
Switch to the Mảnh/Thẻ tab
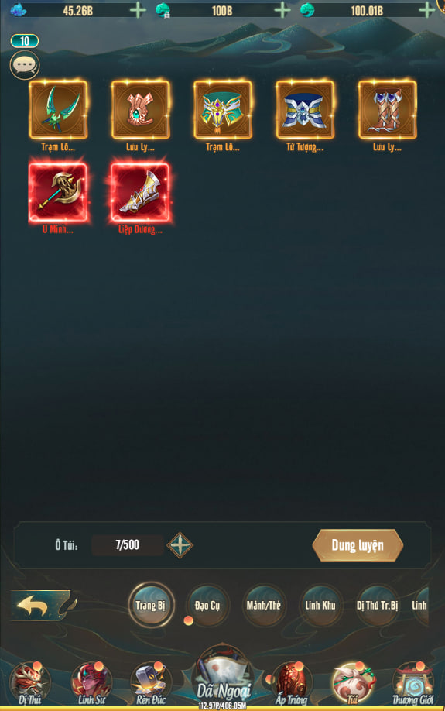[x=264, y=606]
